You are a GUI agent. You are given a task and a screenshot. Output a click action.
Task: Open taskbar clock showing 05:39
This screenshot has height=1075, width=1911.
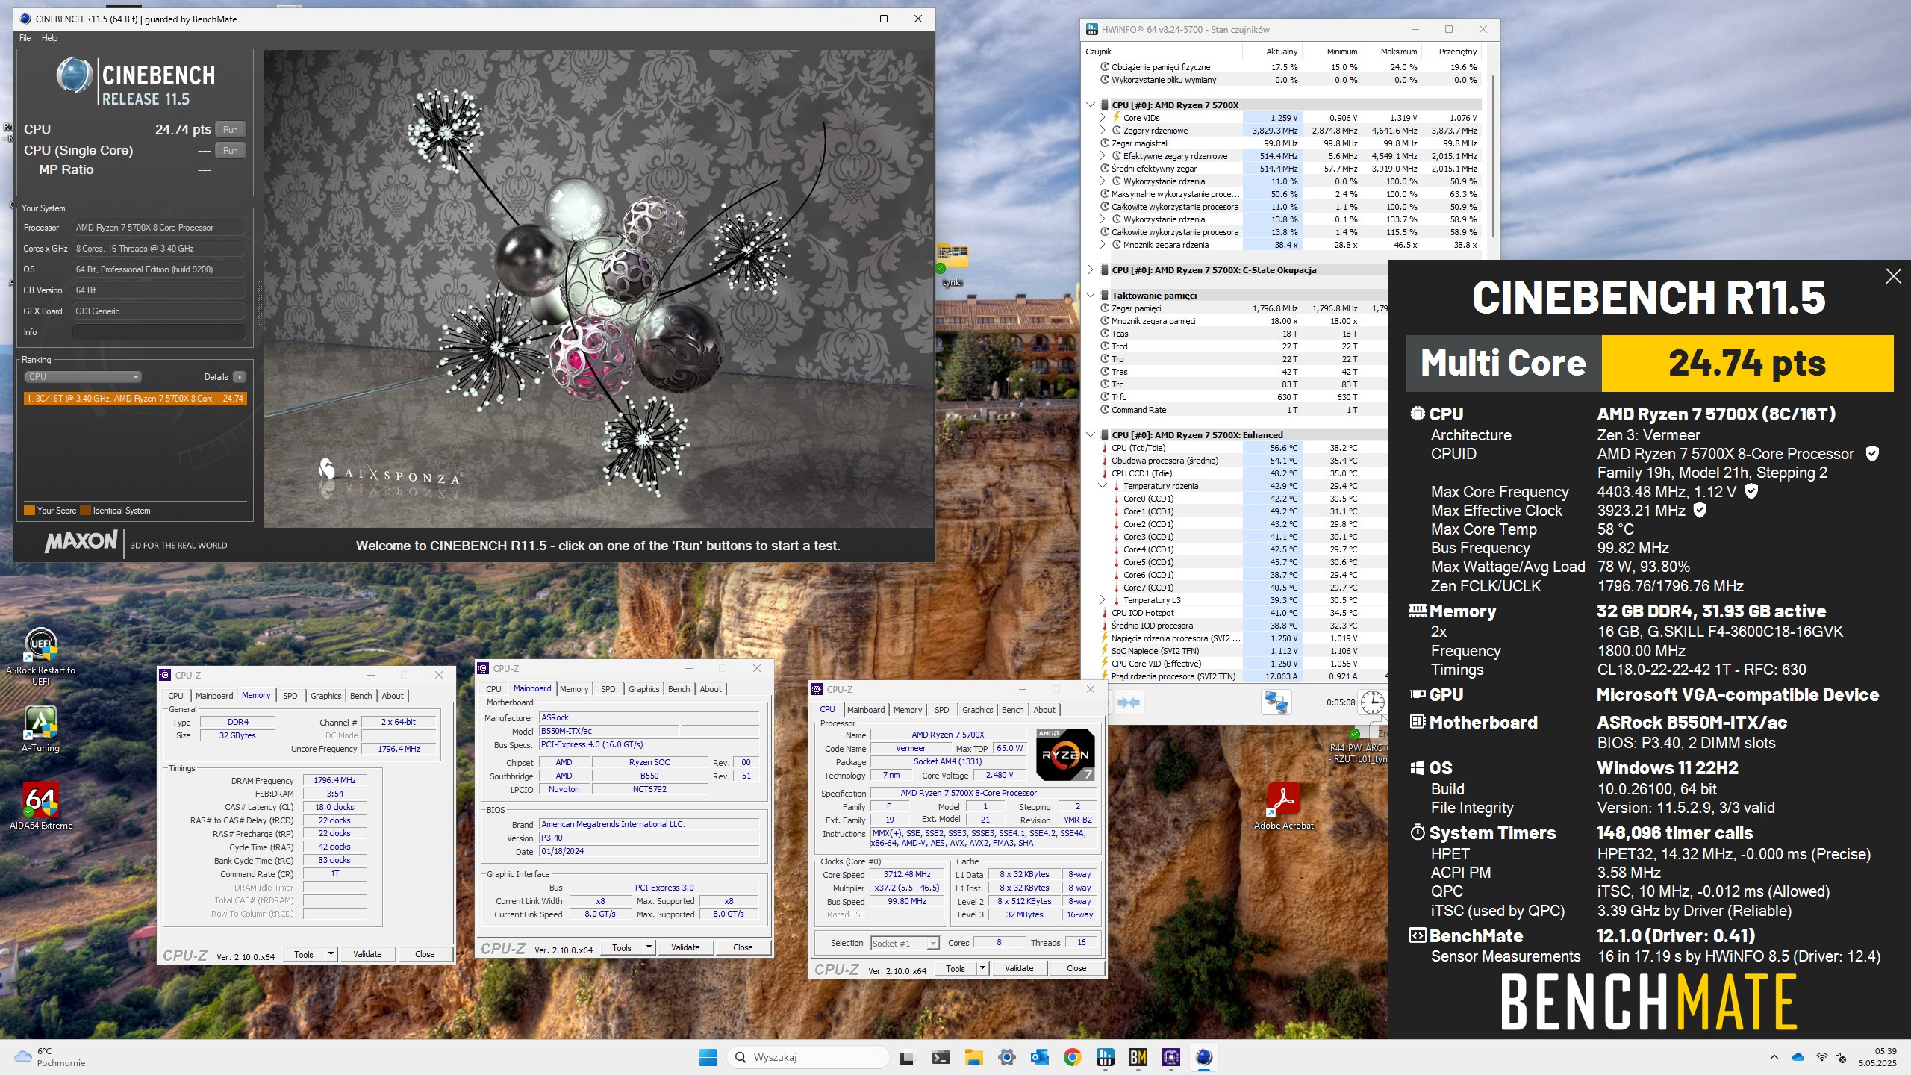(1877, 1057)
